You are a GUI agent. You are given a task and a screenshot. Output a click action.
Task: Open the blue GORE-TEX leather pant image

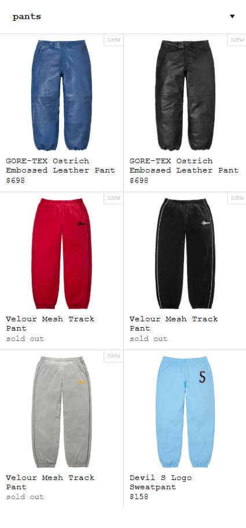(61, 95)
